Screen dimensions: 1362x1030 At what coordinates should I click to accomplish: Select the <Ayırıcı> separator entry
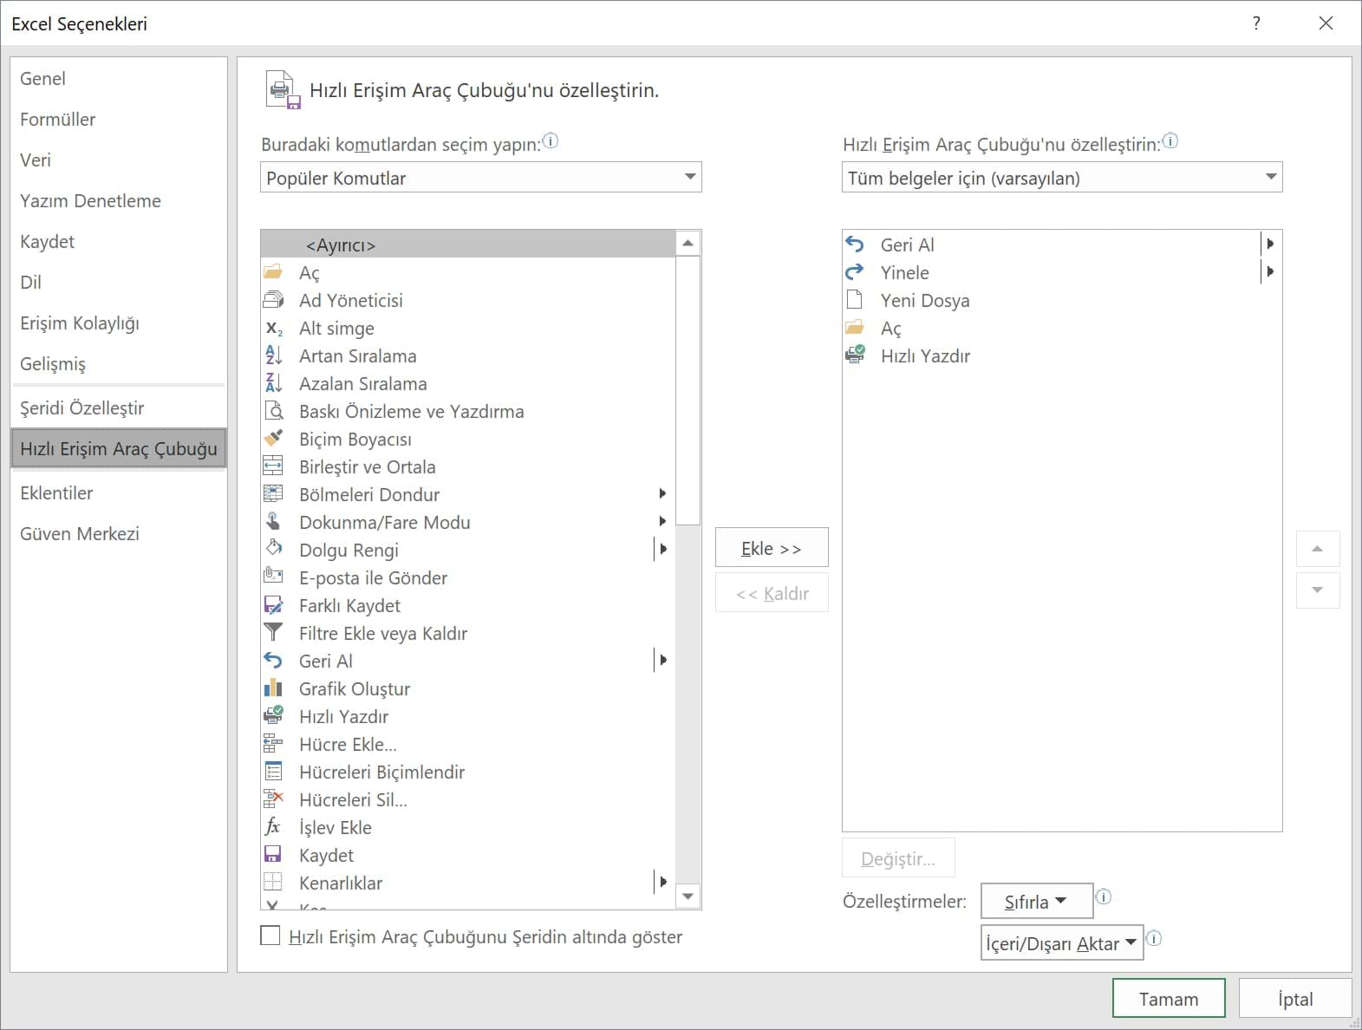467,244
